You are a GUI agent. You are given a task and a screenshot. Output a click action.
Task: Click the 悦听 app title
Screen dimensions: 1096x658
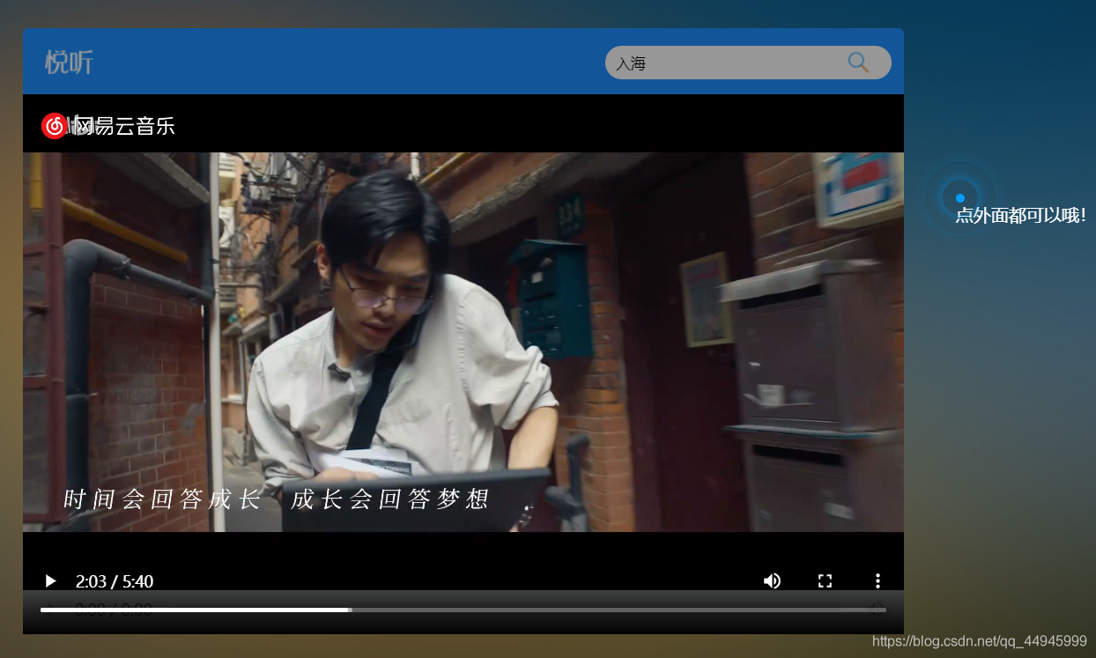[x=69, y=63]
